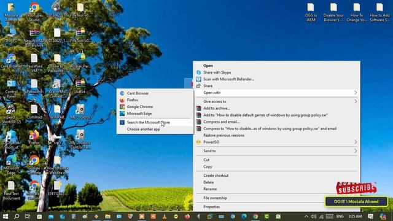Select Choose another app

tap(155, 130)
